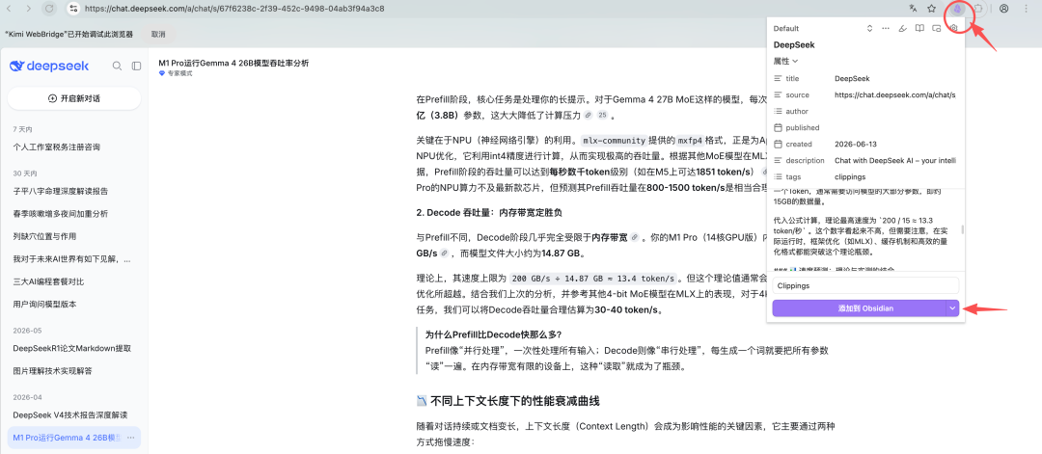Edit the source property URL value
Image resolution: width=1042 pixels, height=454 pixels.
(896, 94)
